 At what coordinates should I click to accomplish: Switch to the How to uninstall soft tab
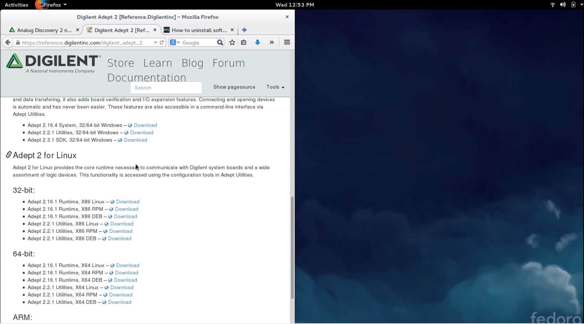[x=199, y=30]
